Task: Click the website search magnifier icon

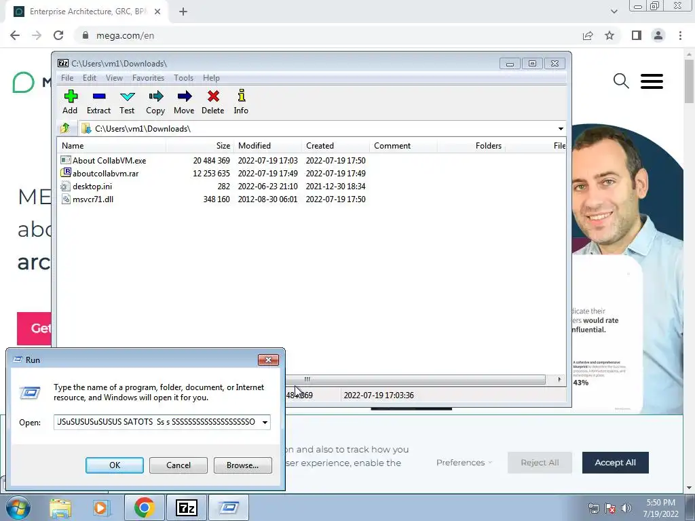Action: click(621, 81)
